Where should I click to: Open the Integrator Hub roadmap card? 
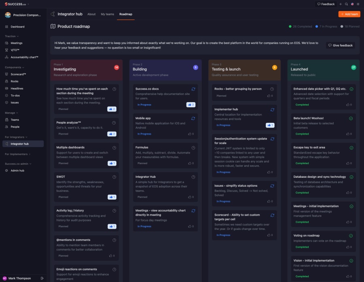point(165,187)
